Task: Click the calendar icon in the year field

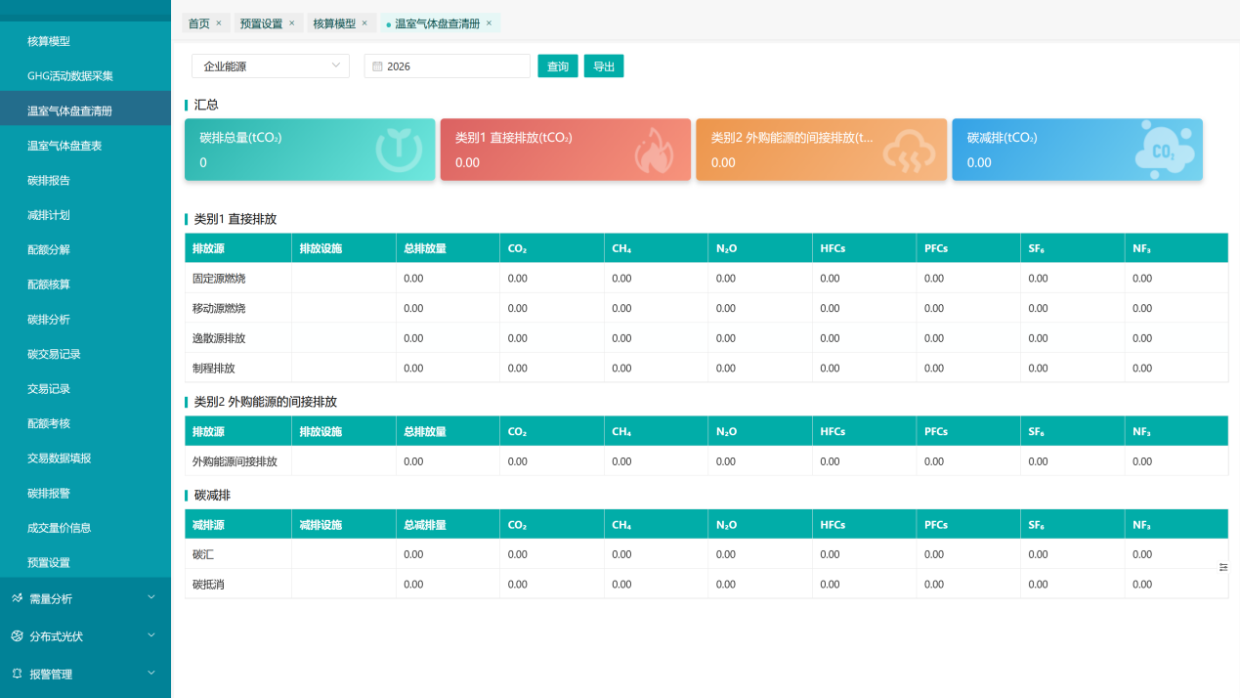Action: [x=377, y=66]
